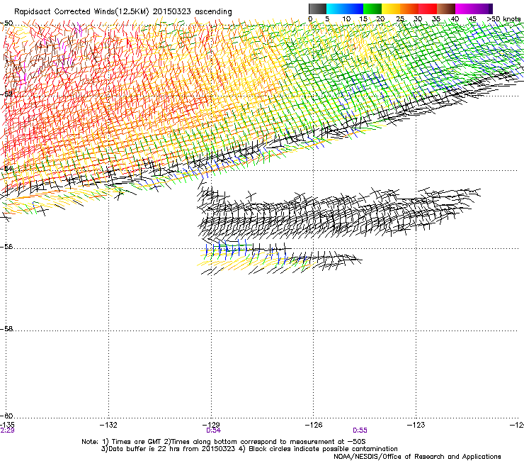Screen dimensions: 524x461
Task: Click the yellow 20-25 knots legend segment
Action: 391,9
